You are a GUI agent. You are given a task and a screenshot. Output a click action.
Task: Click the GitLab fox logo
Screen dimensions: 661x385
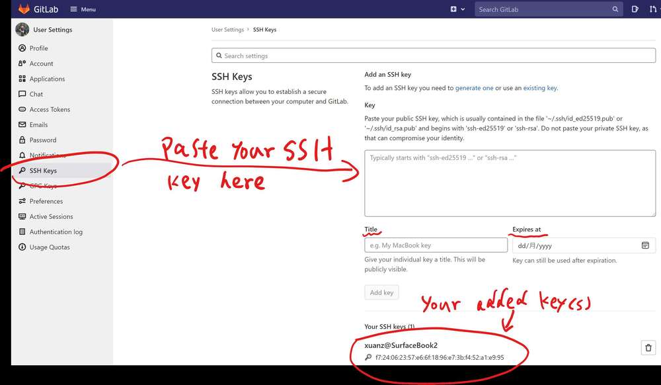[x=24, y=9]
